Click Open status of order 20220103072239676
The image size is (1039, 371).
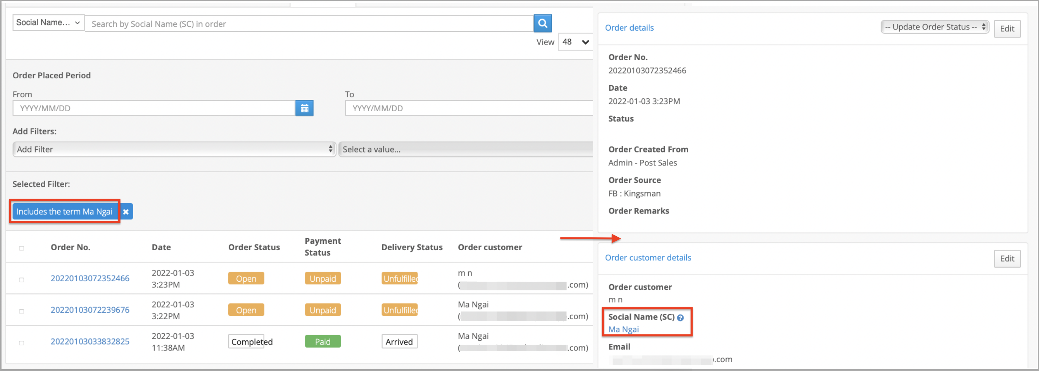click(246, 310)
